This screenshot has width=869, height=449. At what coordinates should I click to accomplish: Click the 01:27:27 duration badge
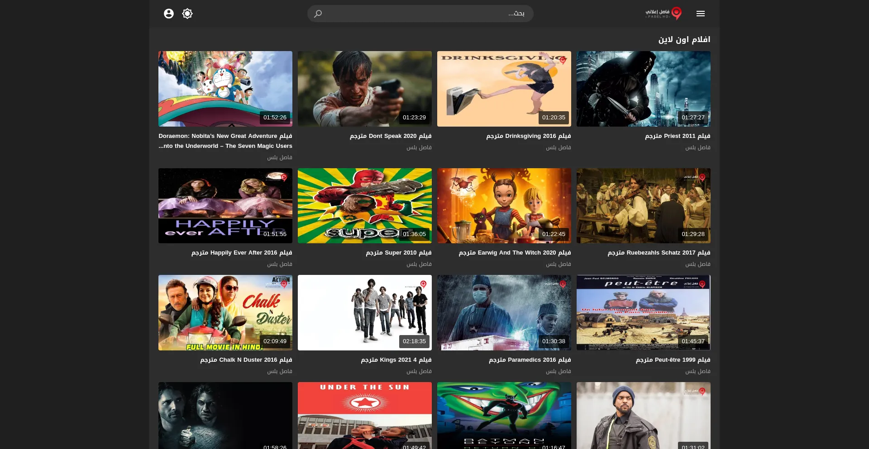click(x=693, y=118)
